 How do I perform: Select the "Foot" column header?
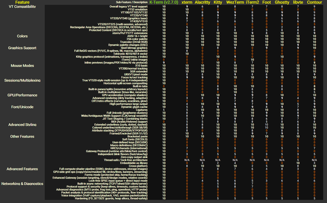point(267,2)
